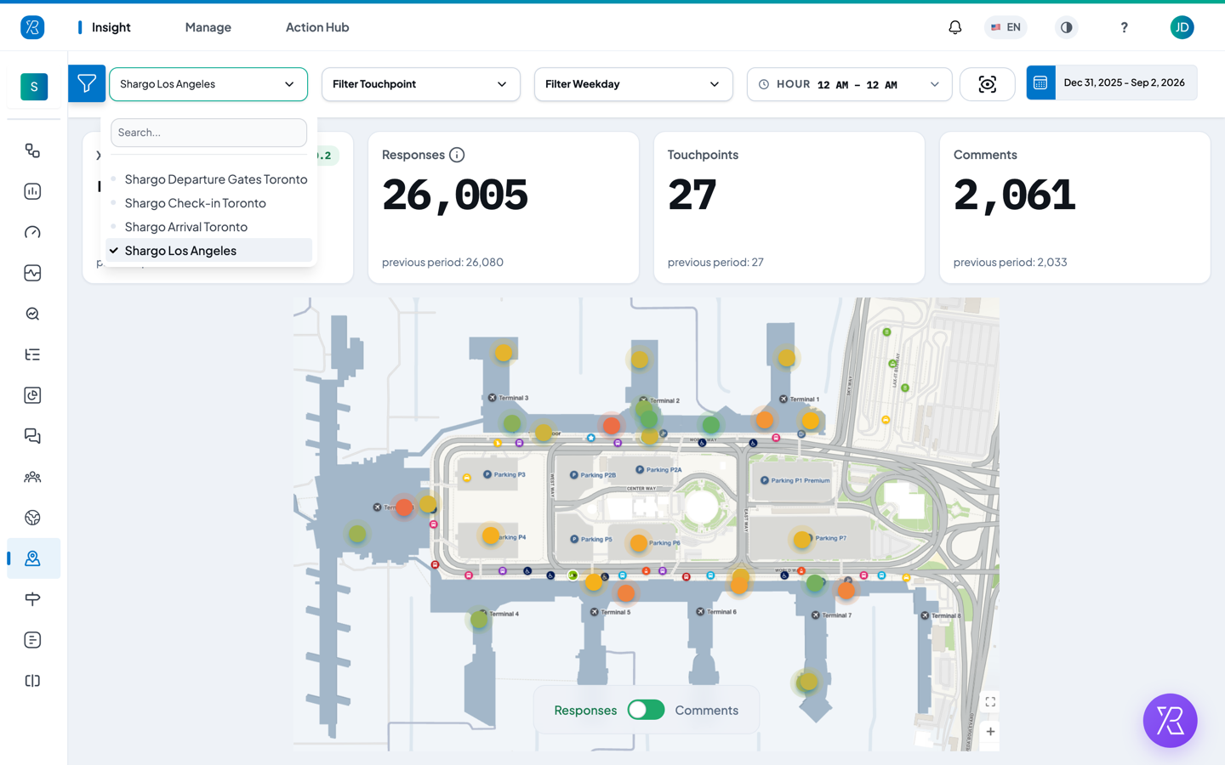Screen dimensions: 1225x765
Task: Click the dropdown Search field
Action: pos(208,133)
